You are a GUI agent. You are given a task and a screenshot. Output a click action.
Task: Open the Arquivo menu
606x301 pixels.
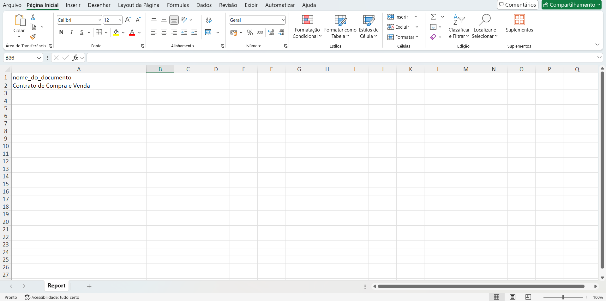[x=12, y=5]
